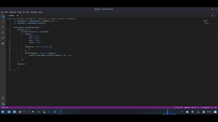This screenshot has height=122, width=218.
Task: Open the Help menu
Action: tap(40, 12)
